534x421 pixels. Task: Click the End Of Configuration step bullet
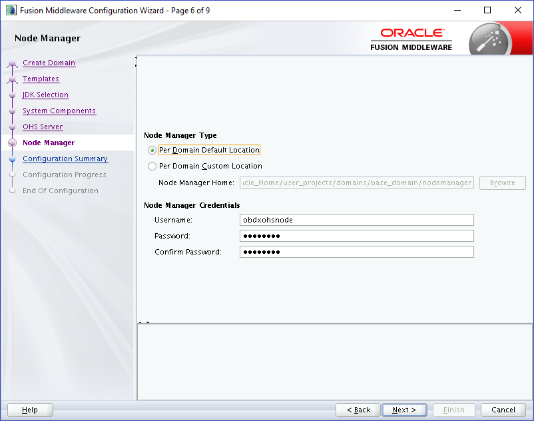pos(12,191)
